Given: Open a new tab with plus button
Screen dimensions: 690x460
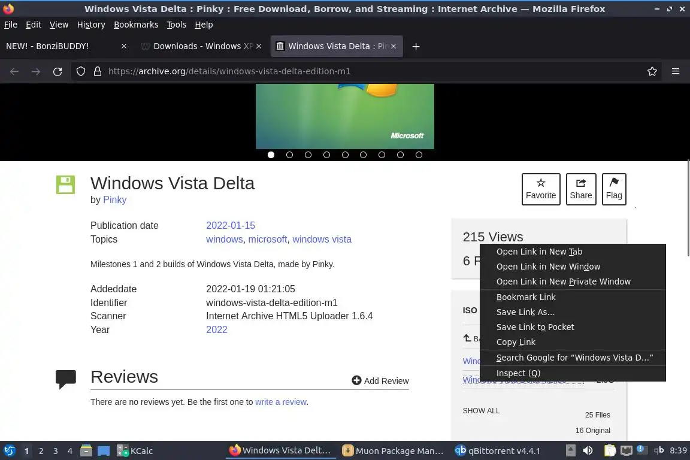Looking at the screenshot, I should coord(416,46).
